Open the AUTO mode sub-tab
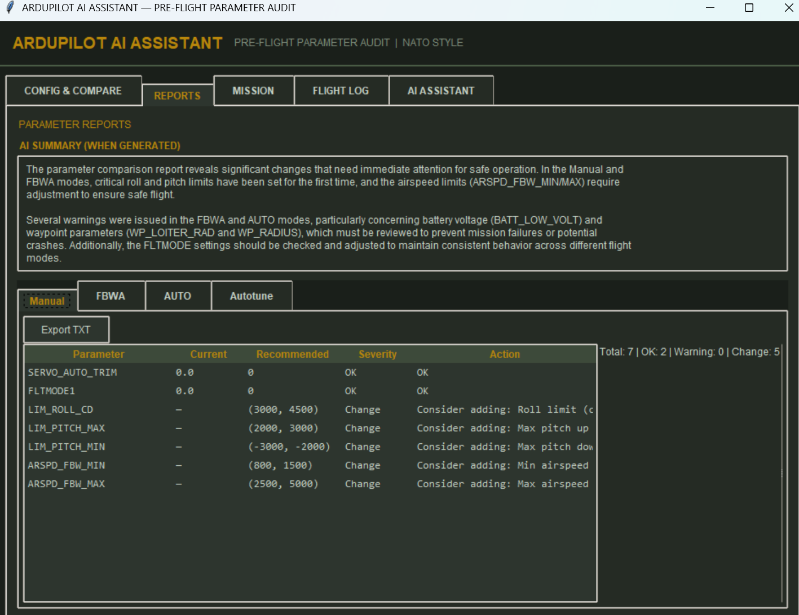 click(178, 296)
